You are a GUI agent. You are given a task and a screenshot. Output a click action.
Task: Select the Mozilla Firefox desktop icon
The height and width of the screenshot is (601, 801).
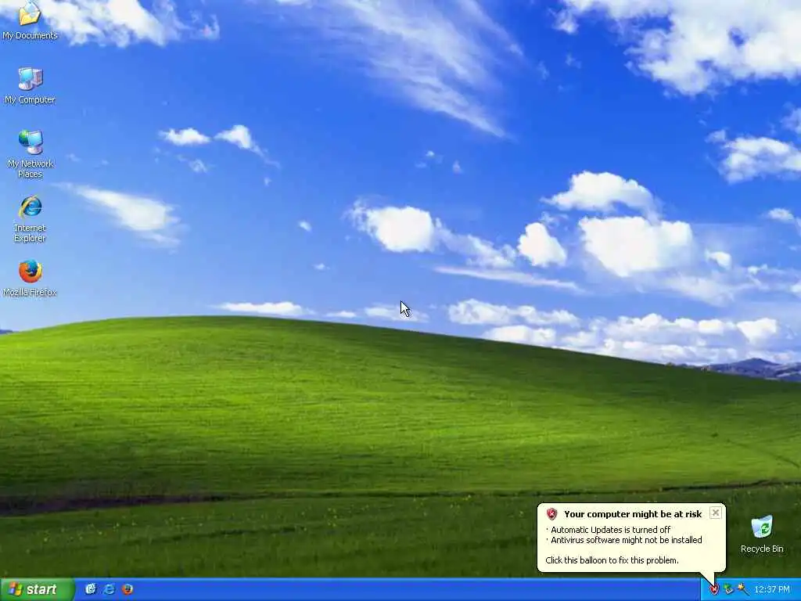coord(31,279)
